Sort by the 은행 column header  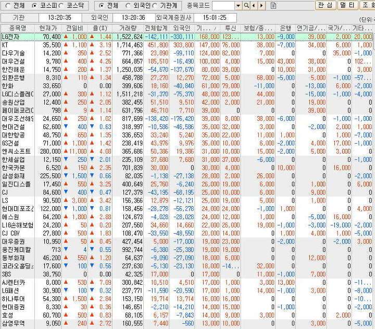(x=285, y=28)
